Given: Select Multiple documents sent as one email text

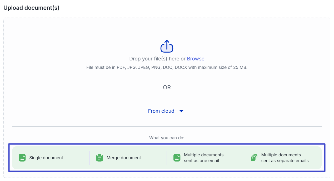Looking at the screenshot, I should click(203, 158).
